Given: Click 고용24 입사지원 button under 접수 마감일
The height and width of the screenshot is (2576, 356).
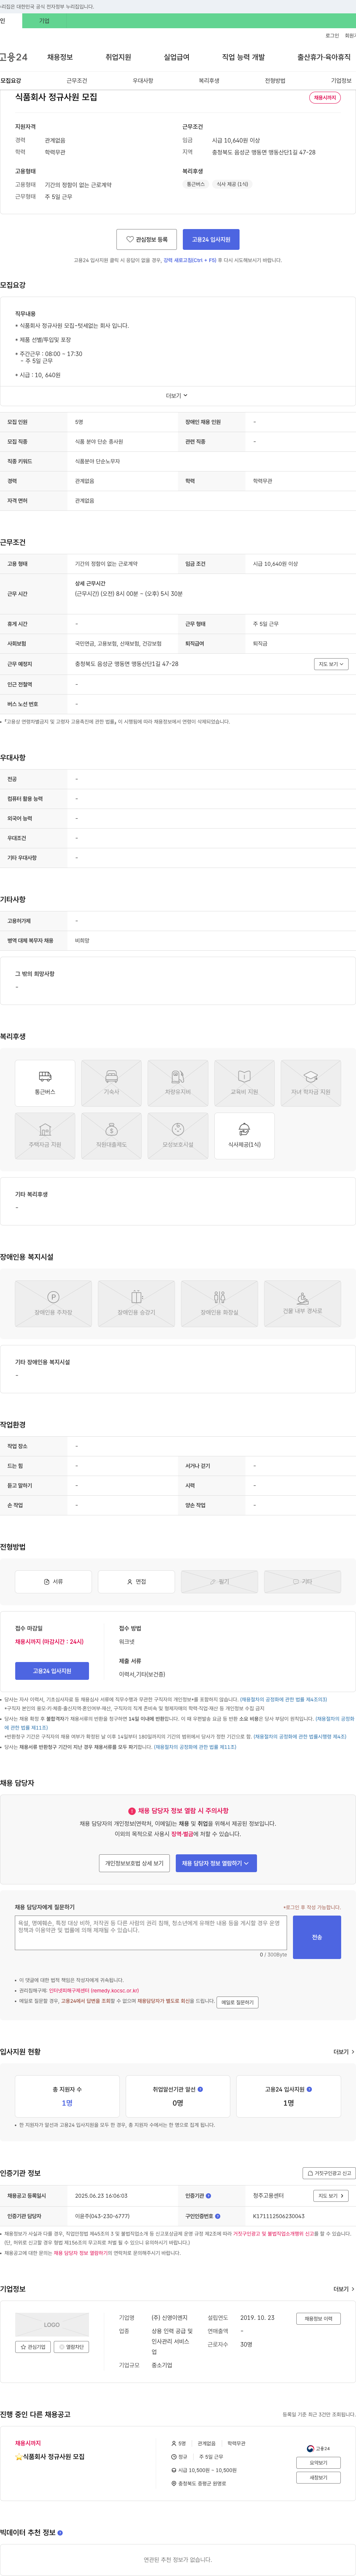Looking at the screenshot, I should (x=52, y=1671).
